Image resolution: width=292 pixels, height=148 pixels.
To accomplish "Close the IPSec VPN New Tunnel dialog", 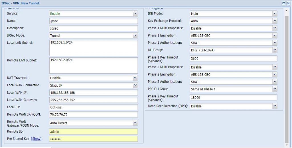I will (x=288, y=3).
